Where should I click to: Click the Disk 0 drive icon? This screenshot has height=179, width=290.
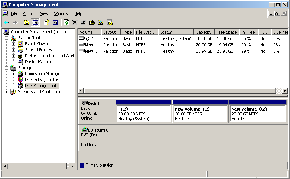pyautogui.click(x=84, y=103)
